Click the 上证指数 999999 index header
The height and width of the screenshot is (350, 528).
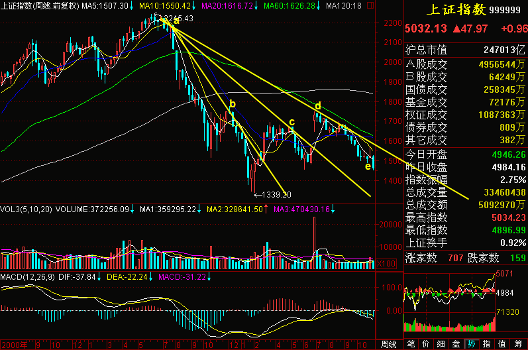(474, 9)
